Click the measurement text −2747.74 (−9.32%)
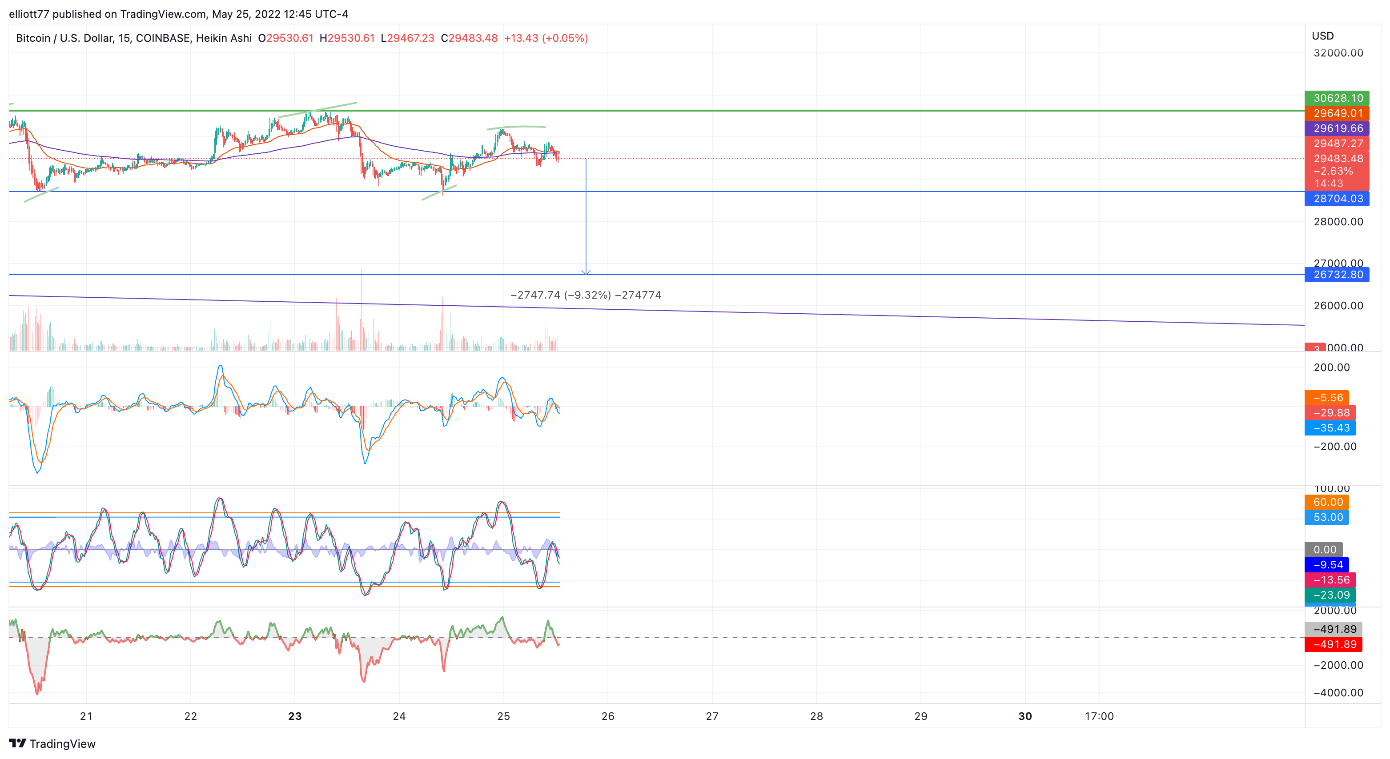 pos(561,295)
